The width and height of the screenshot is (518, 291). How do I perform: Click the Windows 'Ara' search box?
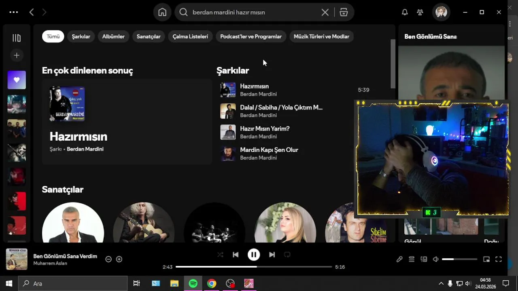tap(73, 283)
